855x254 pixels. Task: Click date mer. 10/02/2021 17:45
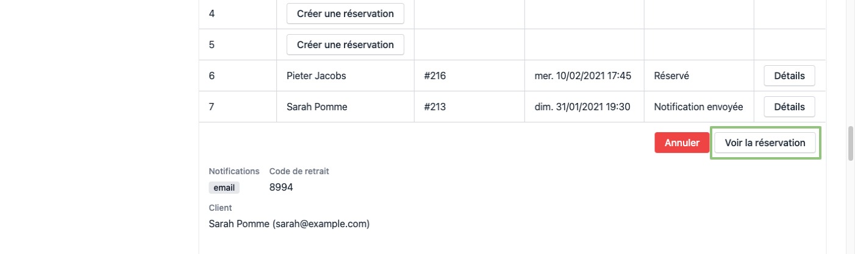click(x=582, y=76)
